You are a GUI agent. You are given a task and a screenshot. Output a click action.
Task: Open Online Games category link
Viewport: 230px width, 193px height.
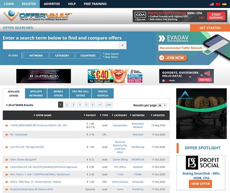[120, 182]
